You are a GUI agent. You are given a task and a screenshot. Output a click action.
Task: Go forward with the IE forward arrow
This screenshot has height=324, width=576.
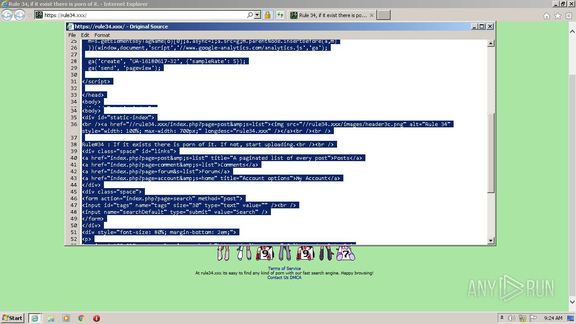(x=19, y=15)
